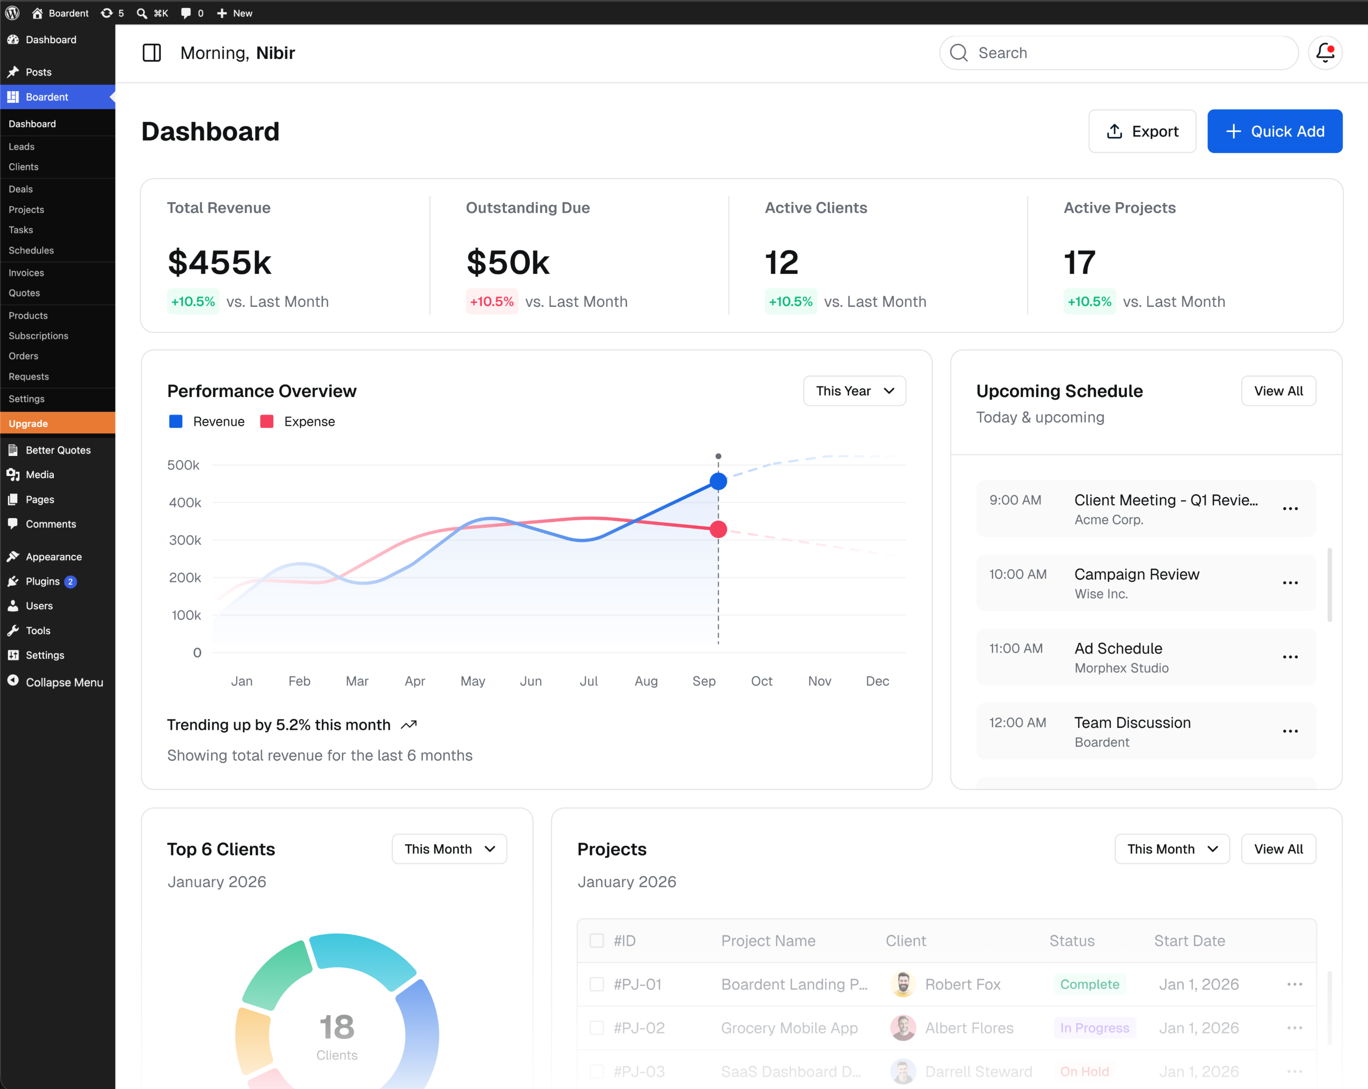This screenshot has width=1368, height=1089.
Task: Click the Export button
Action: click(1142, 131)
